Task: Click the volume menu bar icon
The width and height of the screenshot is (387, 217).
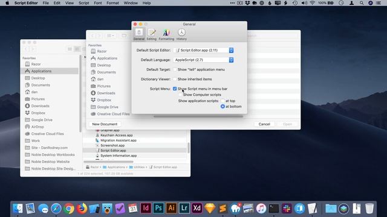Action: coord(304,3)
